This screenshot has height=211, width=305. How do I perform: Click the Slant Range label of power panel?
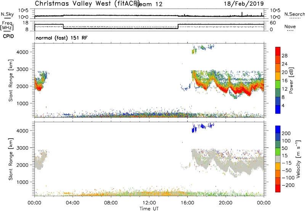tap(11, 80)
